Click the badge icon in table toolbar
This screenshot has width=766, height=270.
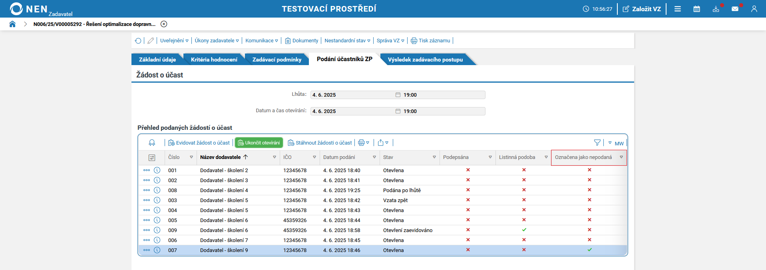point(152,143)
